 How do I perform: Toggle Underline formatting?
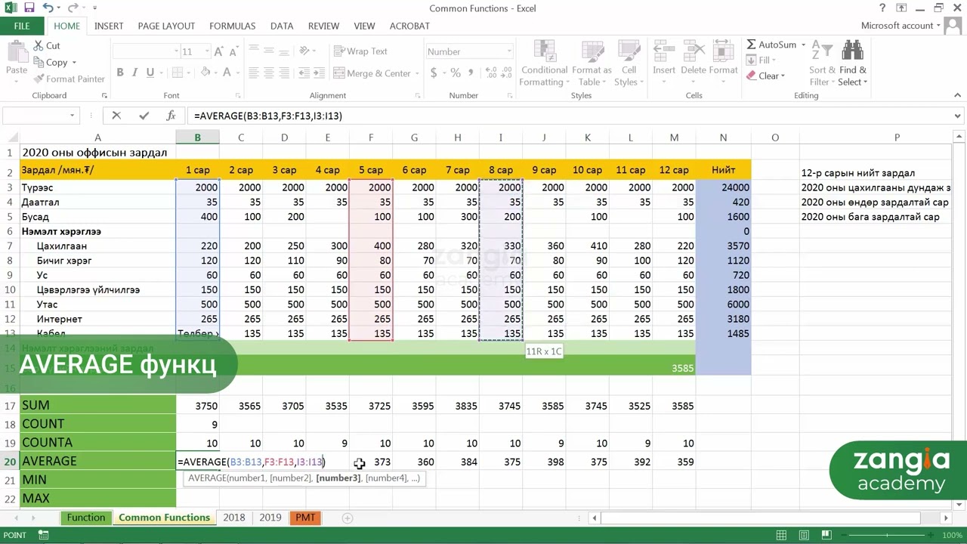click(x=150, y=73)
